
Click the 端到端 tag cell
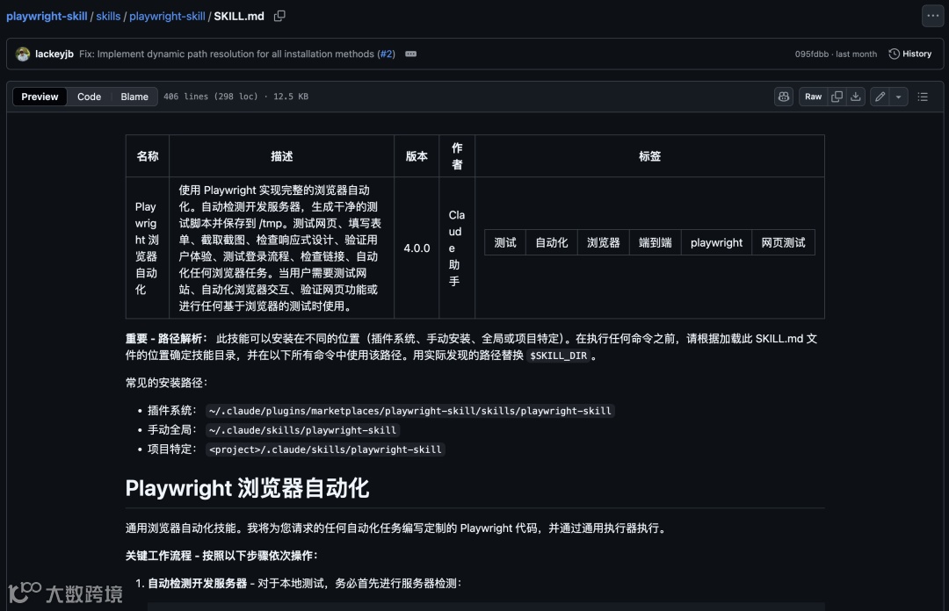click(x=656, y=242)
